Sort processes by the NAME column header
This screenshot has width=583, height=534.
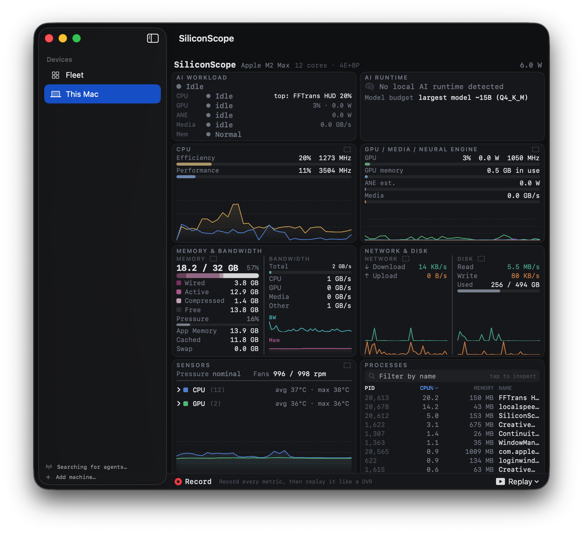(505, 388)
